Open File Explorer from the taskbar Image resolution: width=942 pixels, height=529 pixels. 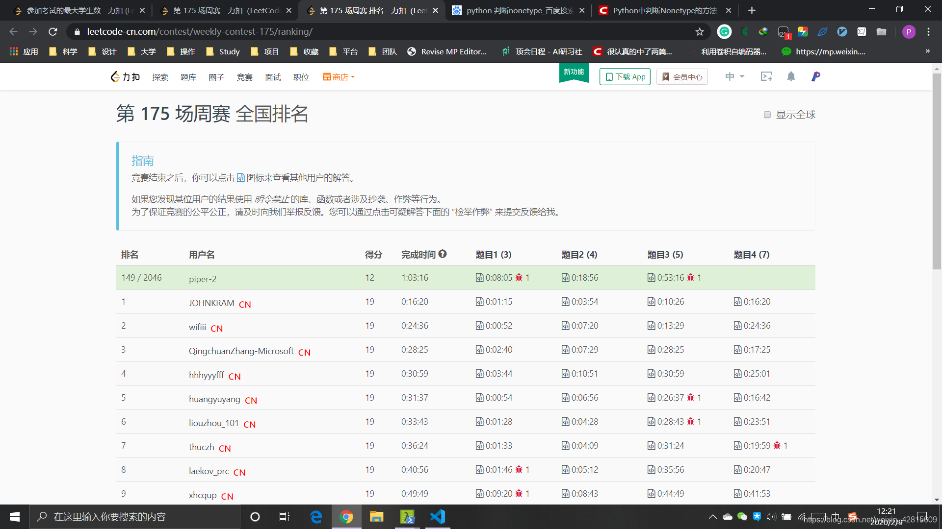(x=376, y=517)
